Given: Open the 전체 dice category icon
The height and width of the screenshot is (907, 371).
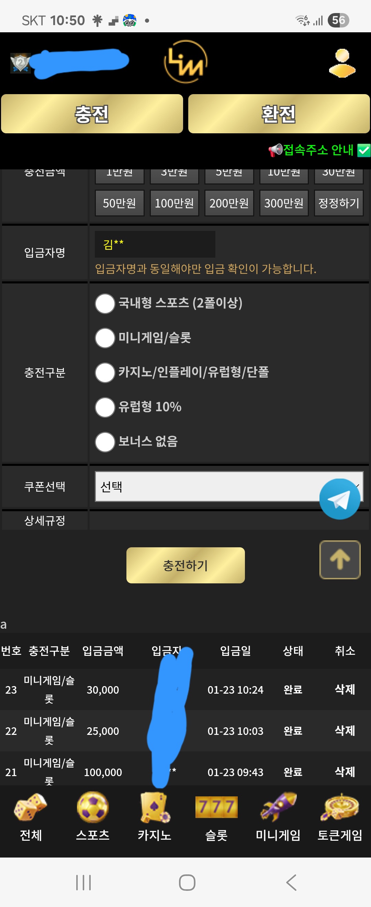Looking at the screenshot, I should [30, 808].
